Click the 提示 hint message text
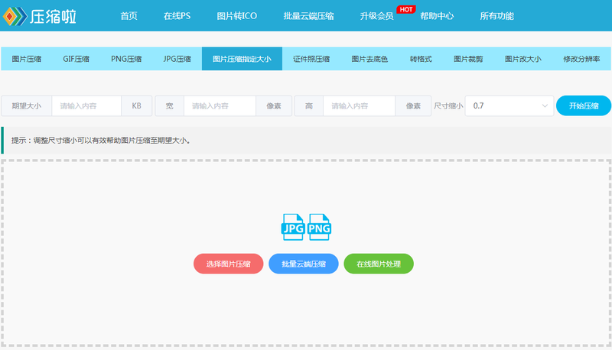Image resolution: width=612 pixels, height=350 pixels. click(x=101, y=141)
